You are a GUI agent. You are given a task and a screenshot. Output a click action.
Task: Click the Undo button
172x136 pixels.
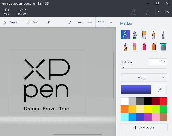click(148, 12)
